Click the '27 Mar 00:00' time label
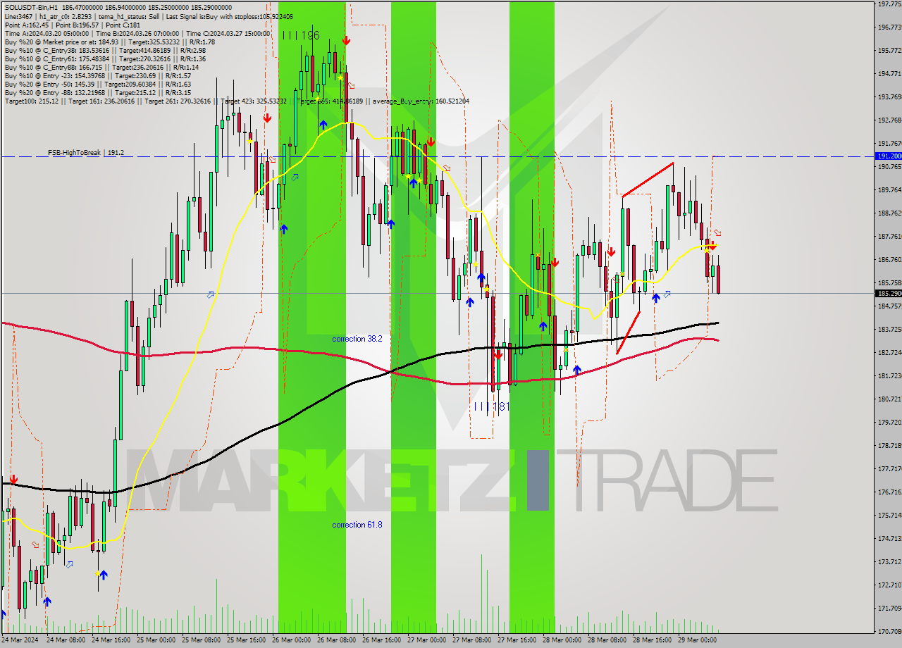The width and height of the screenshot is (902, 648). [426, 641]
